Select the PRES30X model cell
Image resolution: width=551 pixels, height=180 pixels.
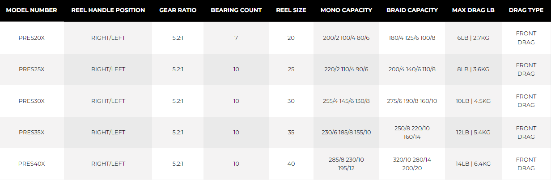click(x=32, y=101)
